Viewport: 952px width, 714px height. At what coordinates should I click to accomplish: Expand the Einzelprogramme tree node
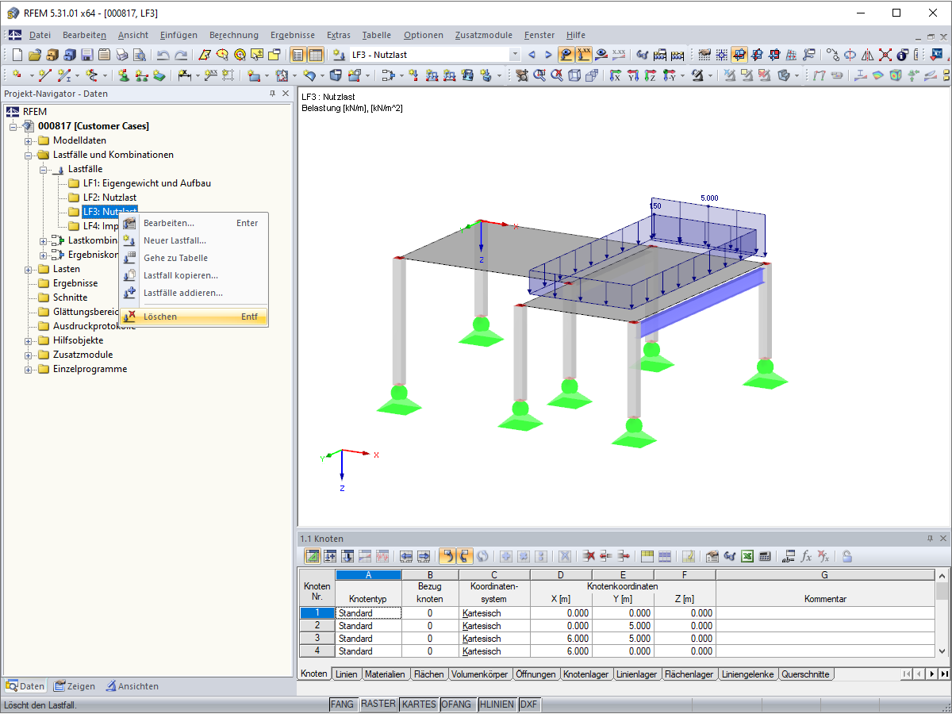[x=29, y=369]
